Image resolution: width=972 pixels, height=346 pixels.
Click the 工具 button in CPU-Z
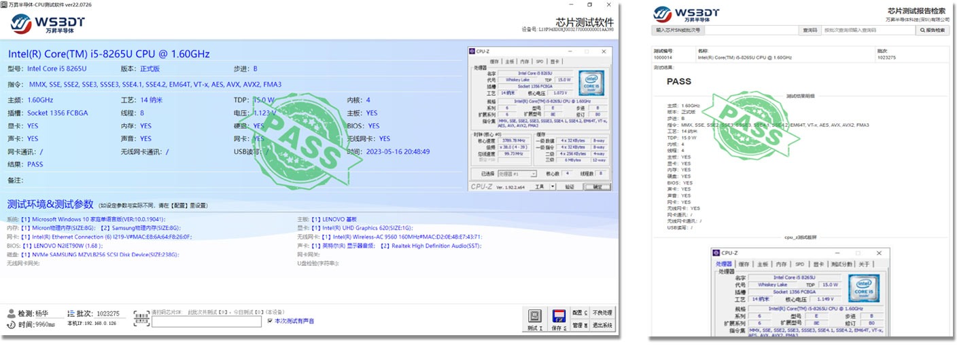tap(540, 187)
